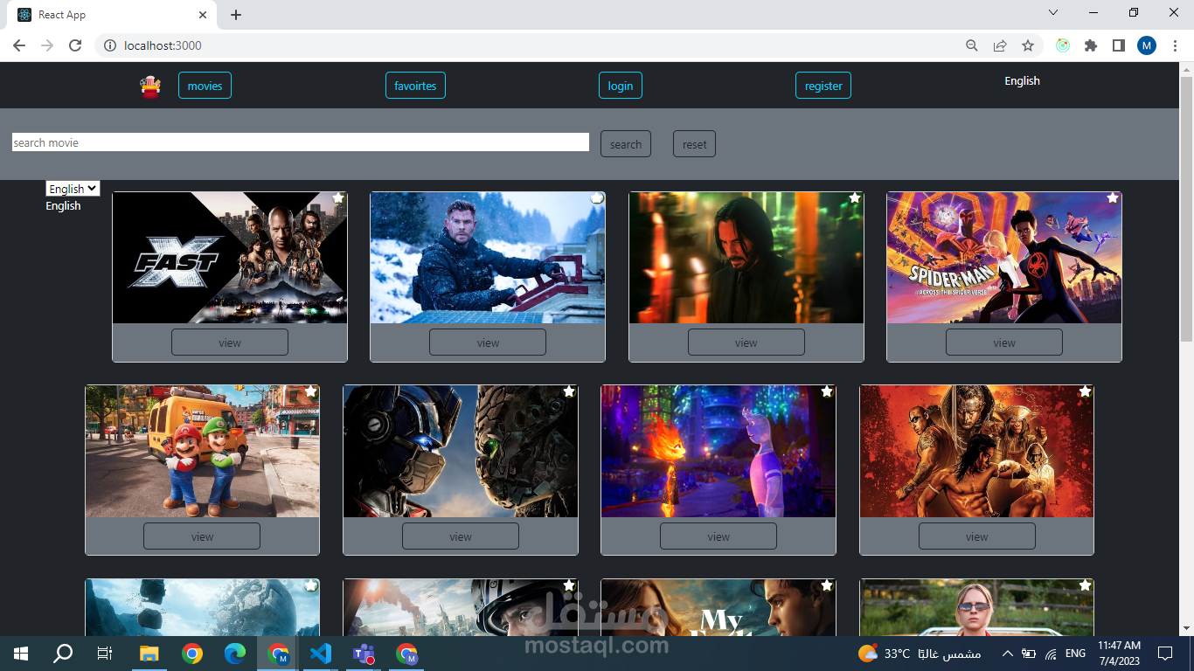
Task: Click the Fast X poster thumbnail
Action: click(230, 258)
